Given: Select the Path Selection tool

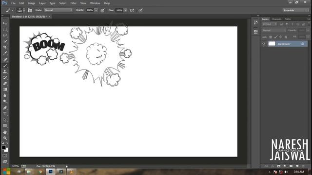Looking at the screenshot, I should 5,120.
